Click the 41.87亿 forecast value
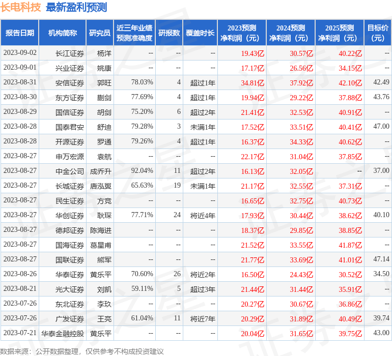The width and height of the screenshot is (392, 356). tap(350, 245)
